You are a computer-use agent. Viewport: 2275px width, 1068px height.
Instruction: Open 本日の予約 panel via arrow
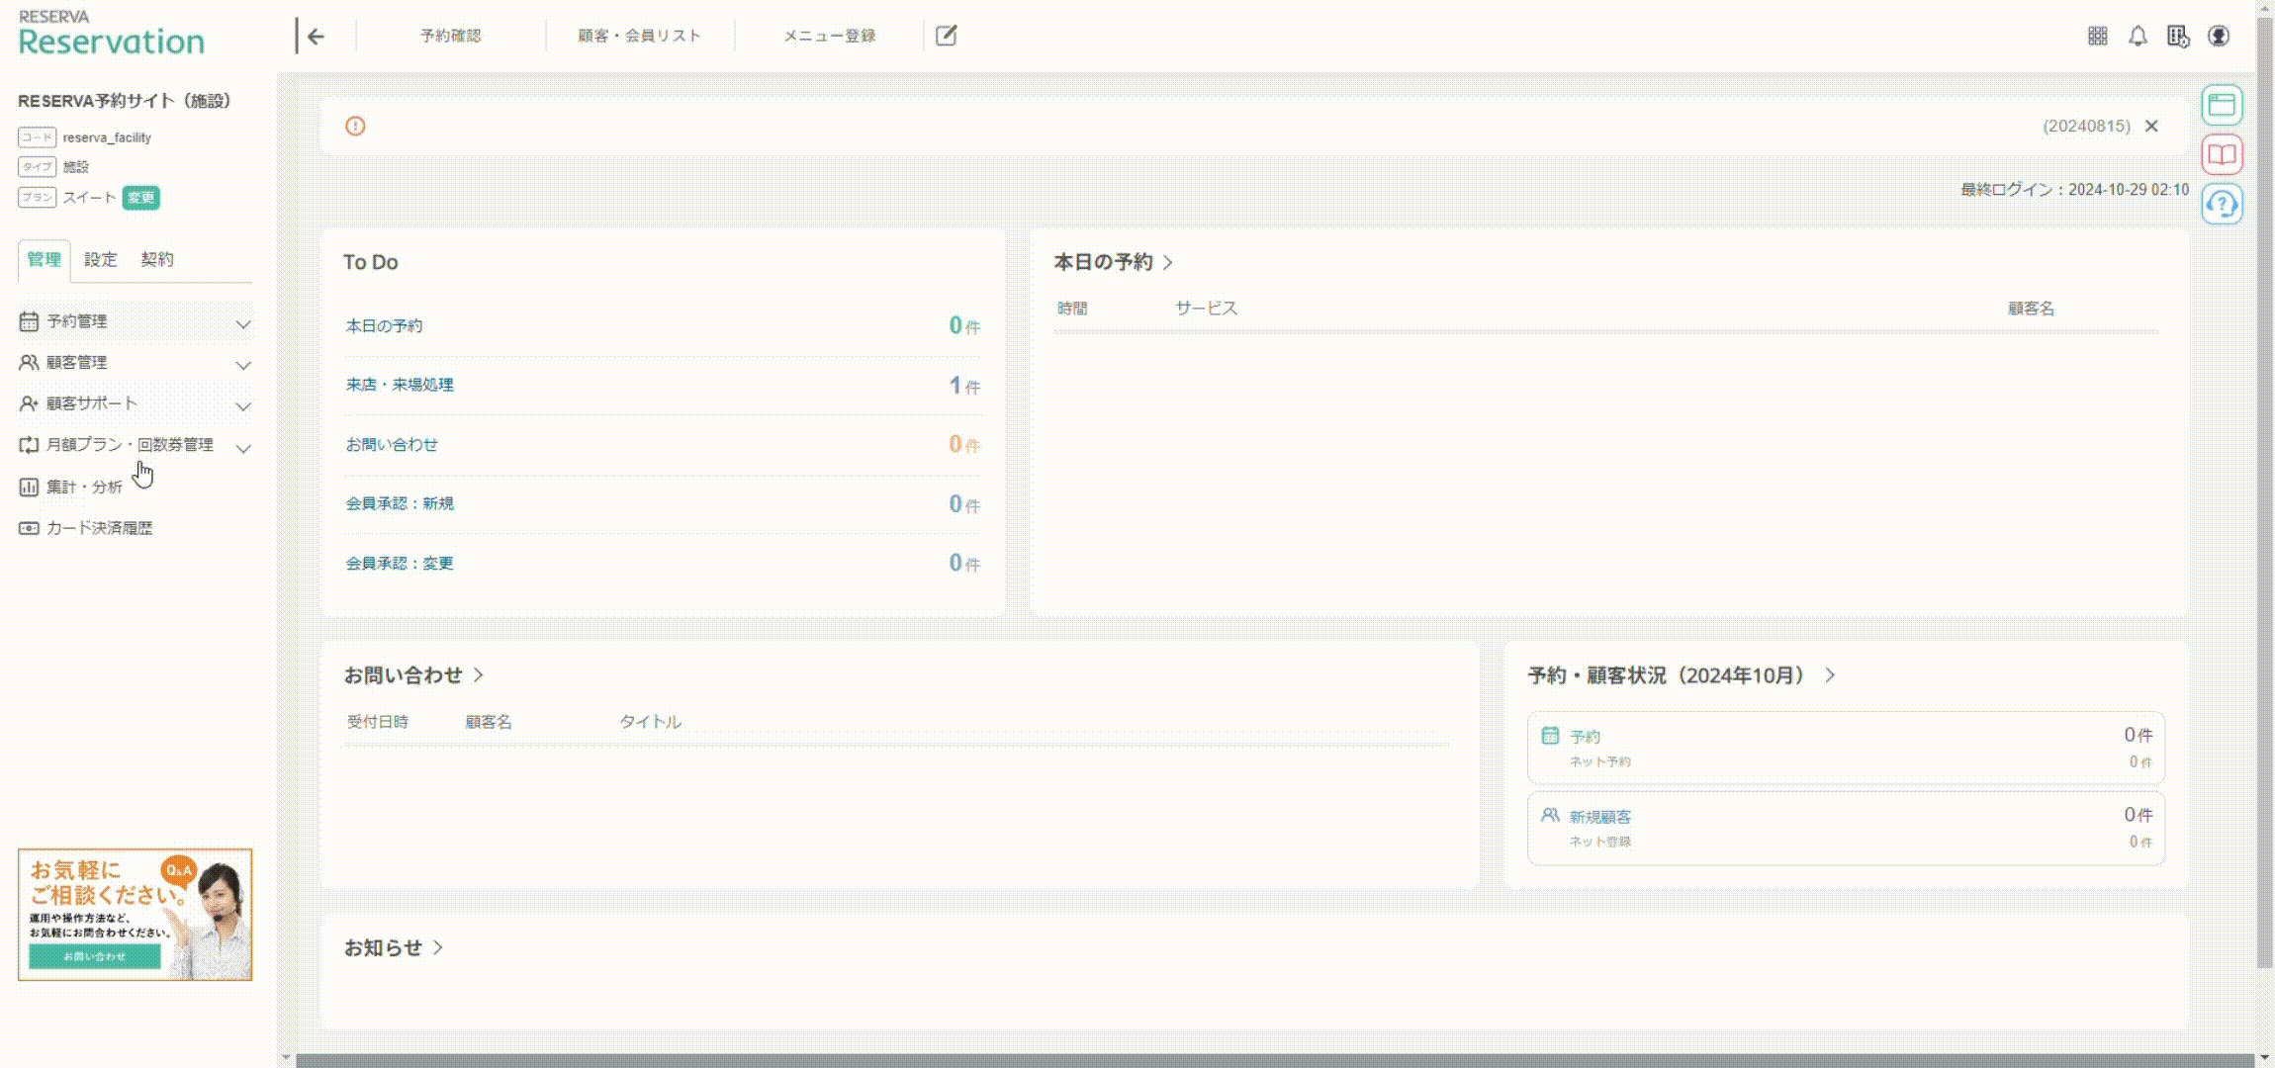(1168, 262)
